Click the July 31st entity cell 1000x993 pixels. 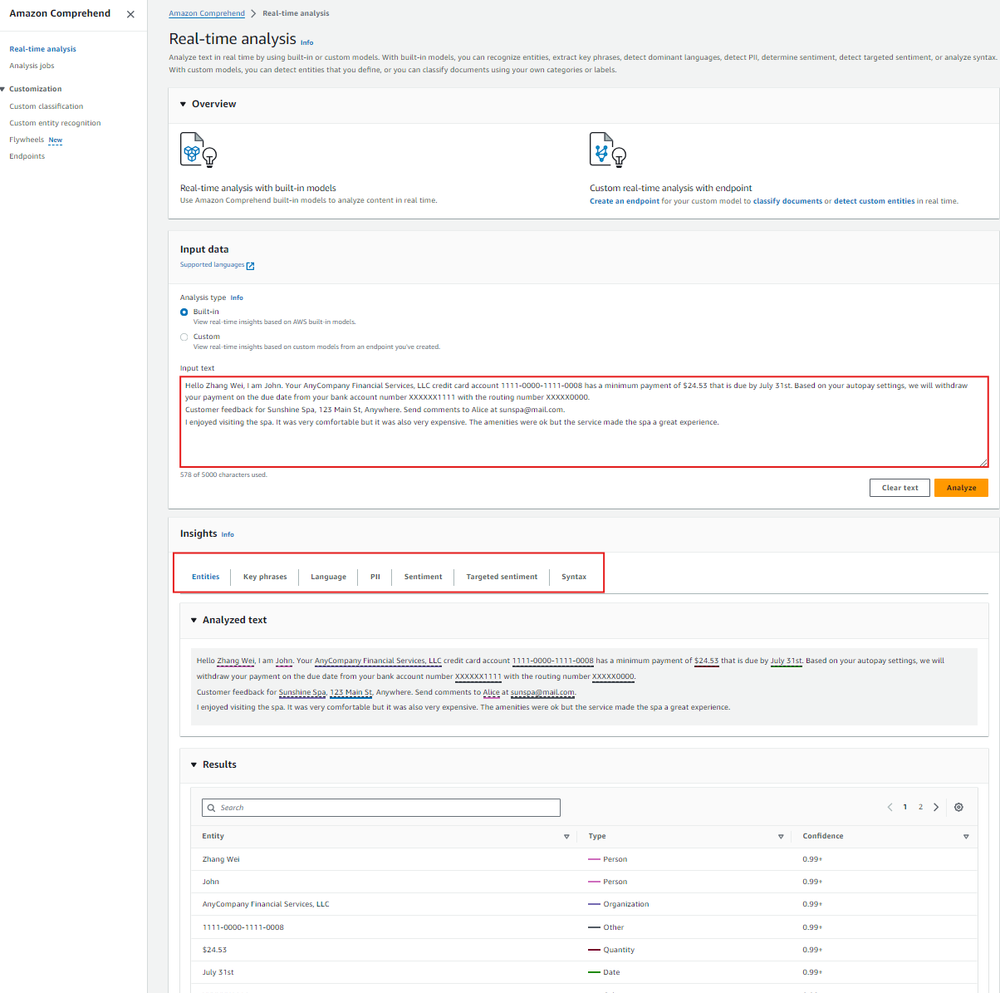click(218, 972)
